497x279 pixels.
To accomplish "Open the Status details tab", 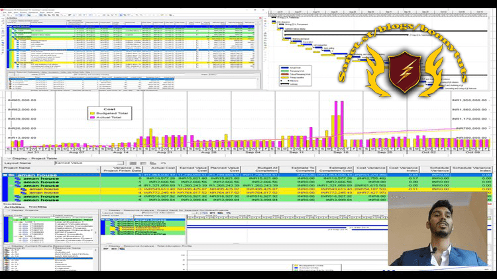I will coord(44,72).
